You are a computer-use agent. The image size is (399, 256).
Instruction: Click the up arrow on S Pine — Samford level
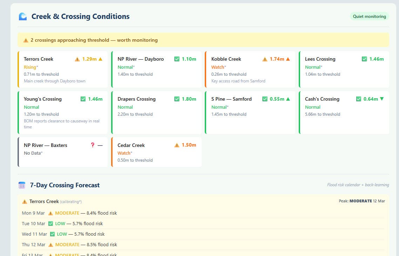288,99
